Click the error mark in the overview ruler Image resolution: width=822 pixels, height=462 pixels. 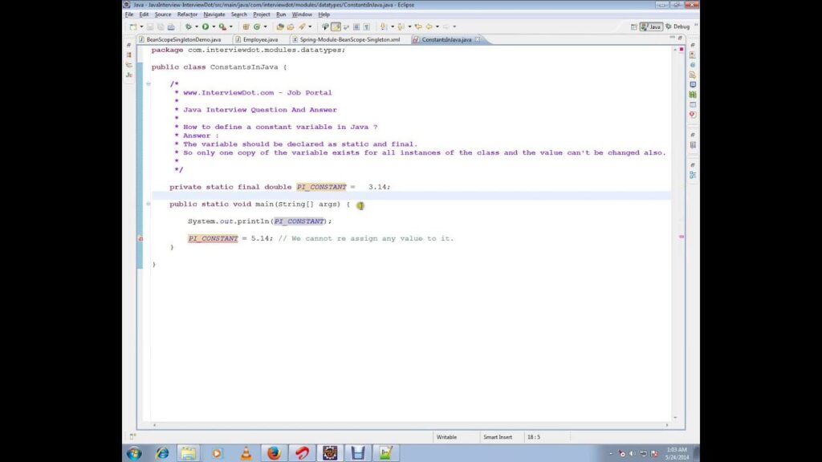(681, 237)
